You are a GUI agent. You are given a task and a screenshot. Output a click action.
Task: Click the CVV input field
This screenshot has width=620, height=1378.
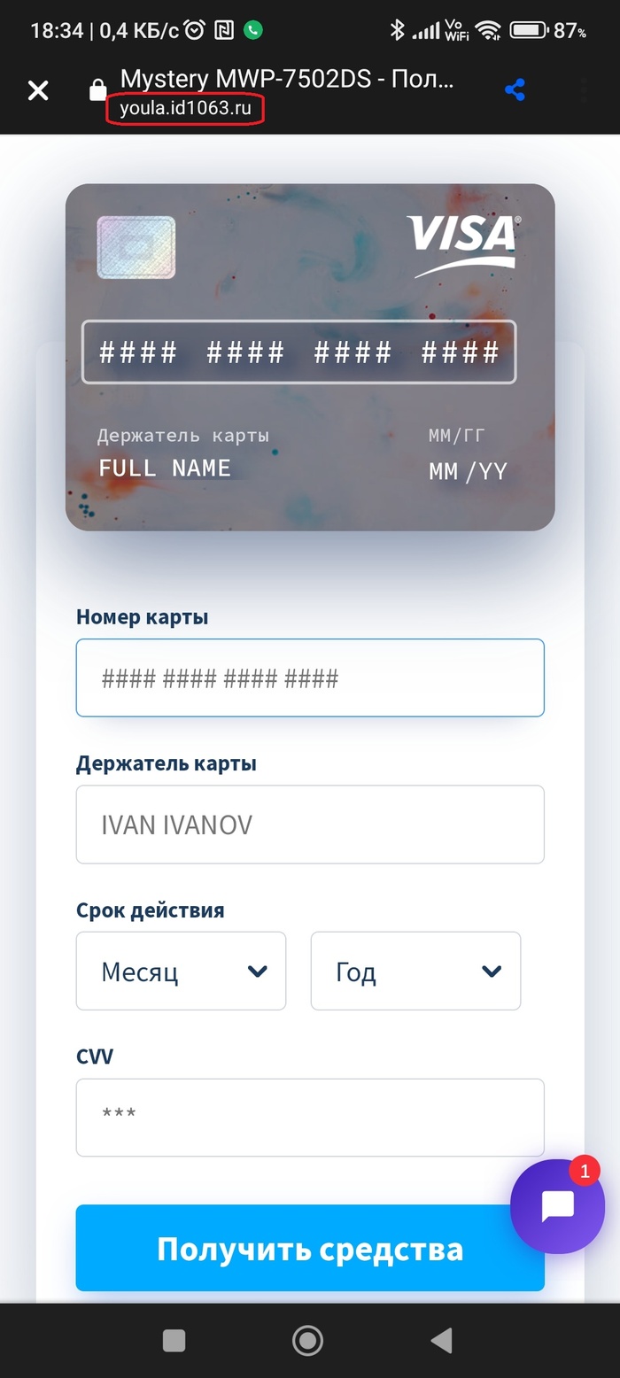coord(310,1118)
